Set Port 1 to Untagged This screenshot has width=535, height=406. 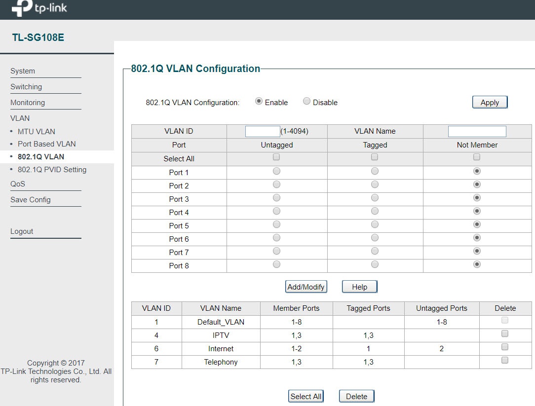(277, 171)
